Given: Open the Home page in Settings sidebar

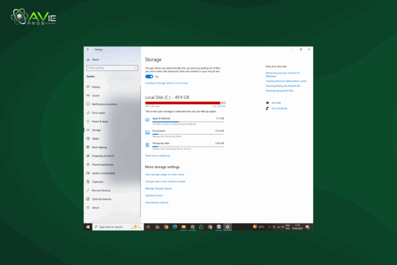Looking at the screenshot, I should 93,60.
